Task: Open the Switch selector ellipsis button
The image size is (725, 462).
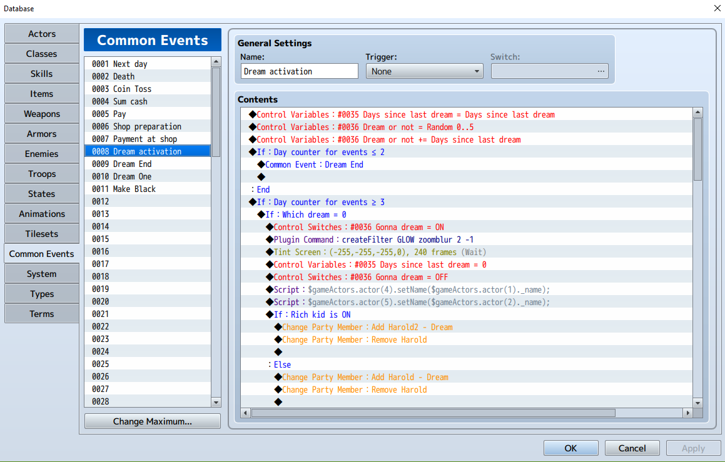Action: [601, 71]
